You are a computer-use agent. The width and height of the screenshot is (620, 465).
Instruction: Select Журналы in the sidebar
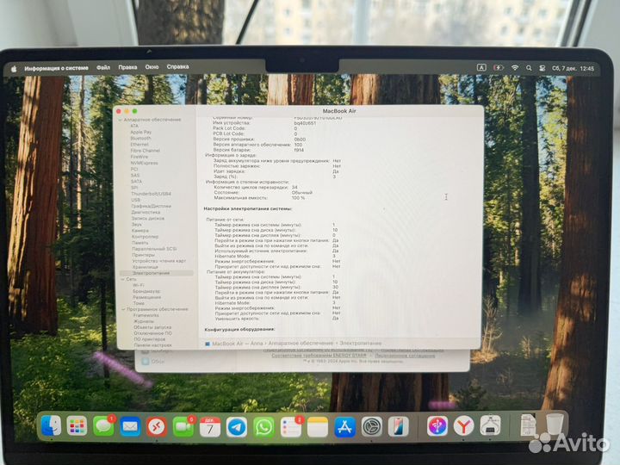[144, 321]
